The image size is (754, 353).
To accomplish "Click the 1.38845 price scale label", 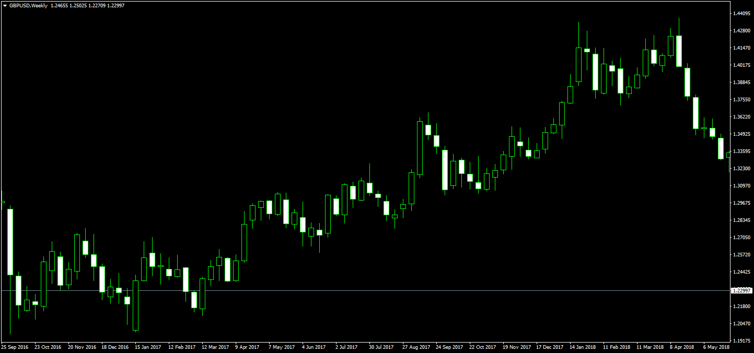I will tap(742, 82).
